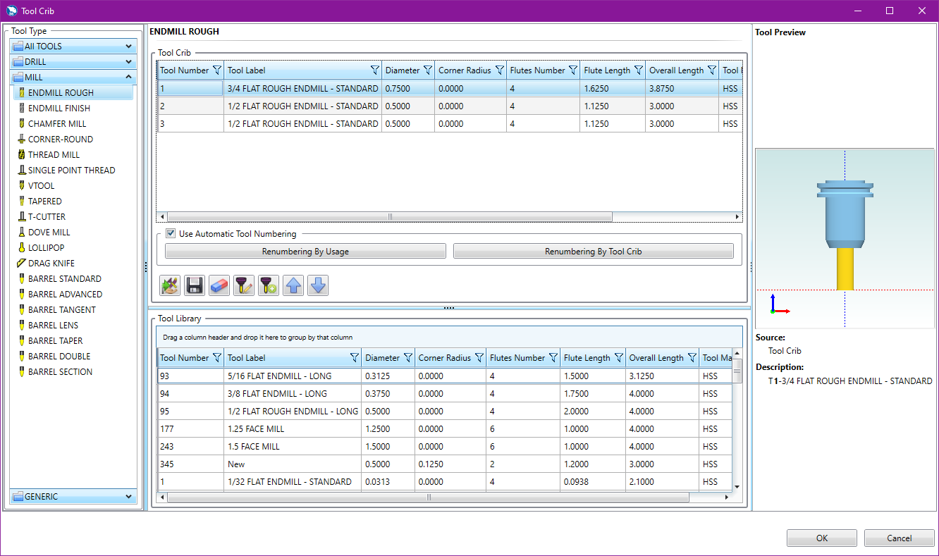Select 1.25 FACE MILL row in library
The width and height of the screenshot is (939, 556).
[255, 429]
